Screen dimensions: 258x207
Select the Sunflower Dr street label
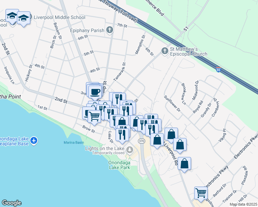(172, 104)
